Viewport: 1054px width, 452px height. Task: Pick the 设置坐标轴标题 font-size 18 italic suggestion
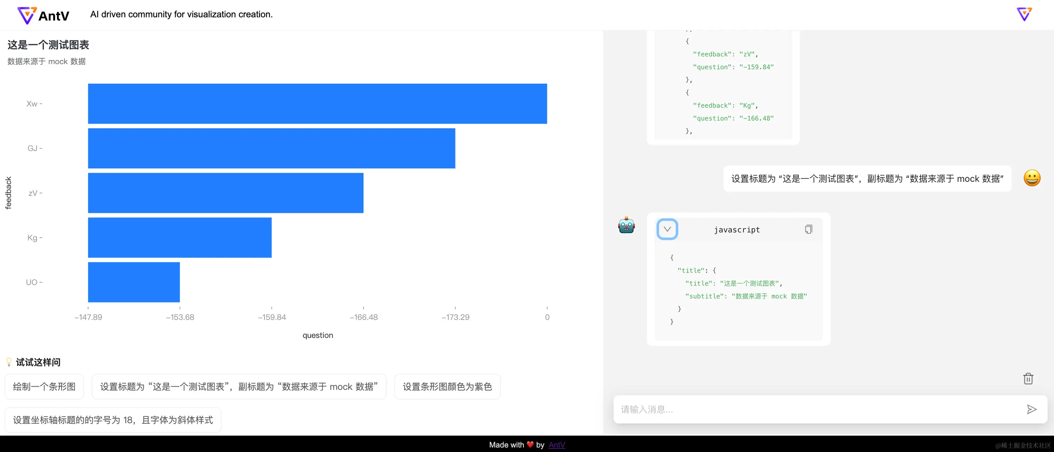click(113, 420)
